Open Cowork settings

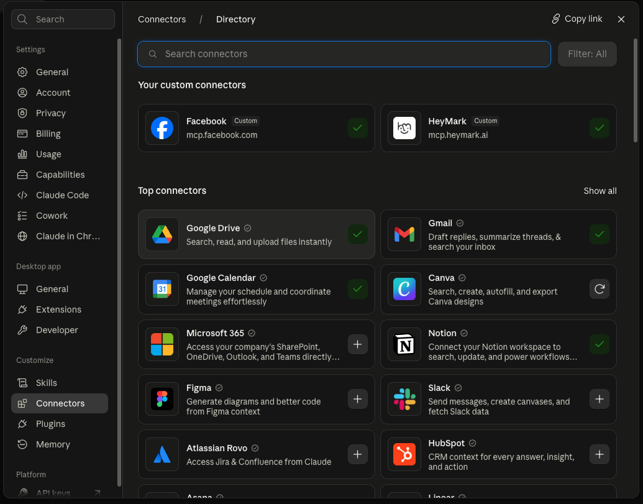pyautogui.click(x=60, y=216)
